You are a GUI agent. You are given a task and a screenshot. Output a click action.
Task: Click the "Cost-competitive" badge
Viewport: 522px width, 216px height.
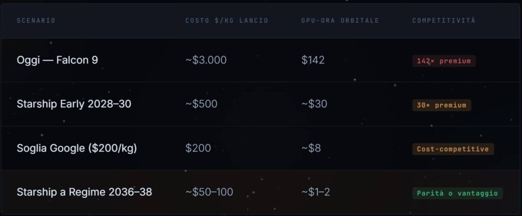[x=453, y=149]
